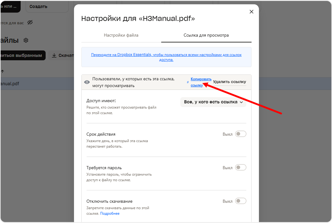Close the H3Manual.pdf settings dialog
The image size is (332, 223).
(251, 12)
